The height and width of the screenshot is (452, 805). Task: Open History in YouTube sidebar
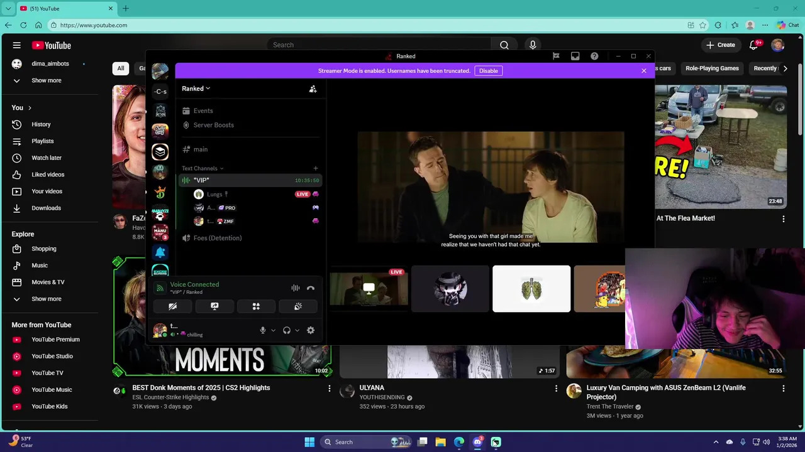(x=50, y=124)
